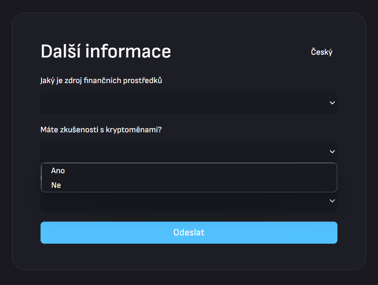Choose Ne from the open list
This screenshot has width=378, height=285.
[56, 185]
